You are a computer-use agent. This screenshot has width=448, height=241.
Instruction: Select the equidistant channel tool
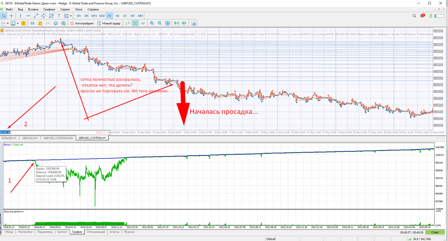pos(43,16)
